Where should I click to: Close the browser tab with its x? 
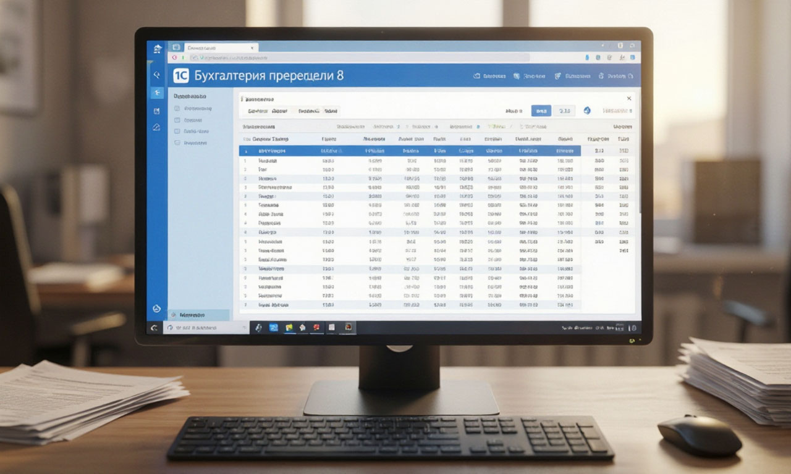[x=252, y=48]
